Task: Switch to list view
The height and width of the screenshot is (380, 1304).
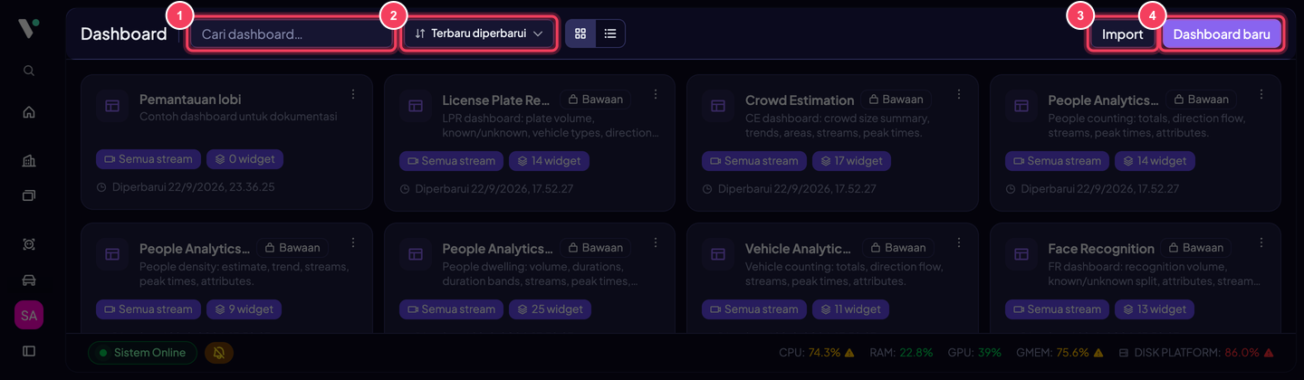Action: point(610,33)
